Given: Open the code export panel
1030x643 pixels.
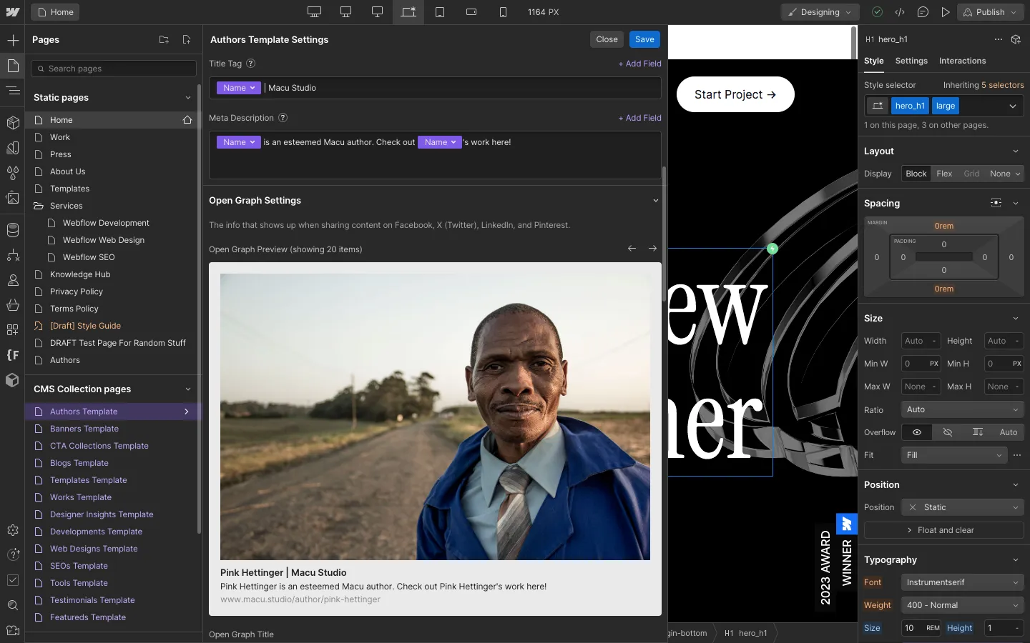Looking at the screenshot, I should pos(900,12).
